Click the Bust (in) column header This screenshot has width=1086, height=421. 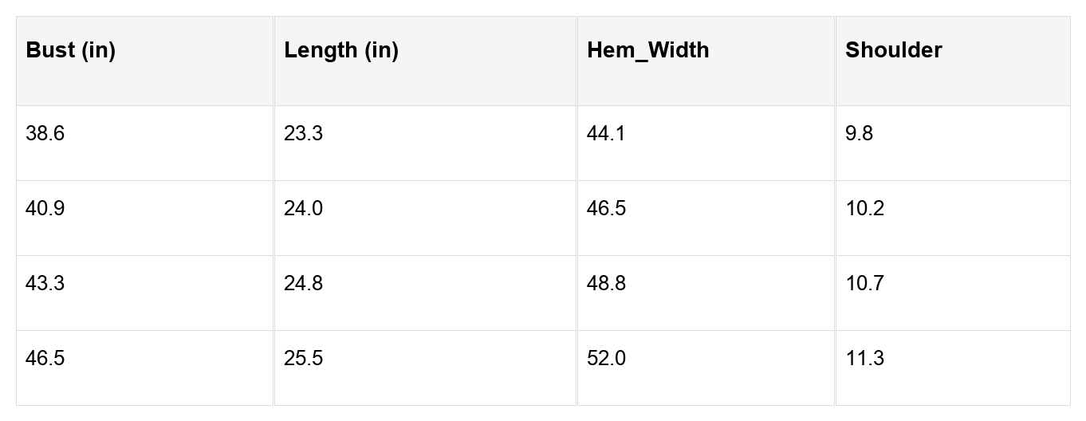pyautogui.click(x=71, y=50)
